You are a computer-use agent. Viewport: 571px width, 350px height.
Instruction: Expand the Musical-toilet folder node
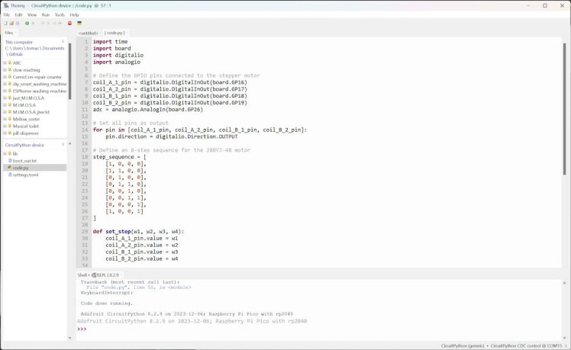tap(5, 127)
